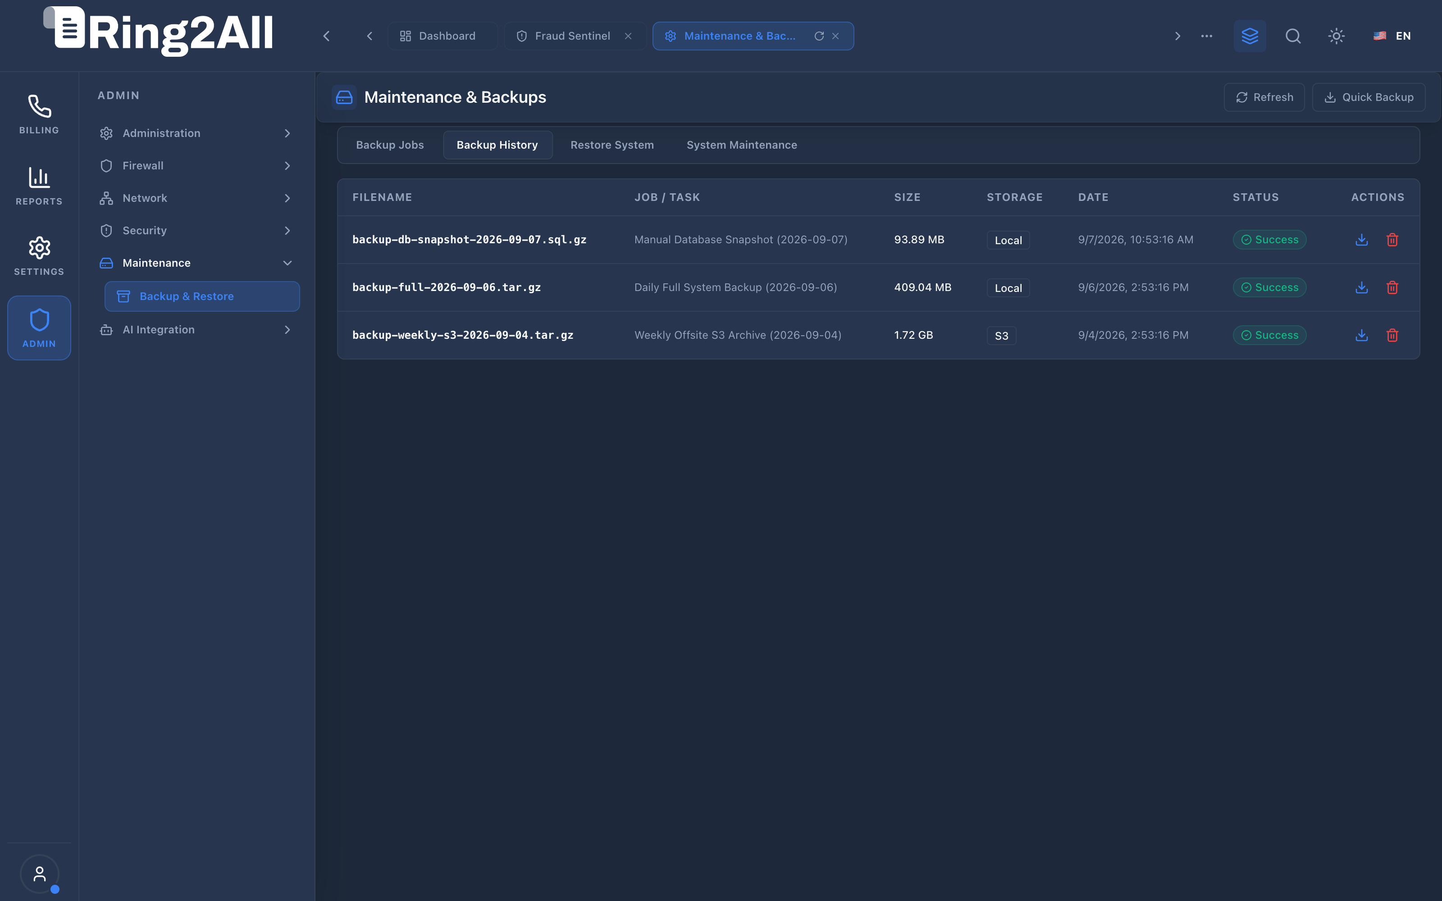Screen dimensions: 1442x901
Task: Open the Billing section in the left rail
Action: 39,114
